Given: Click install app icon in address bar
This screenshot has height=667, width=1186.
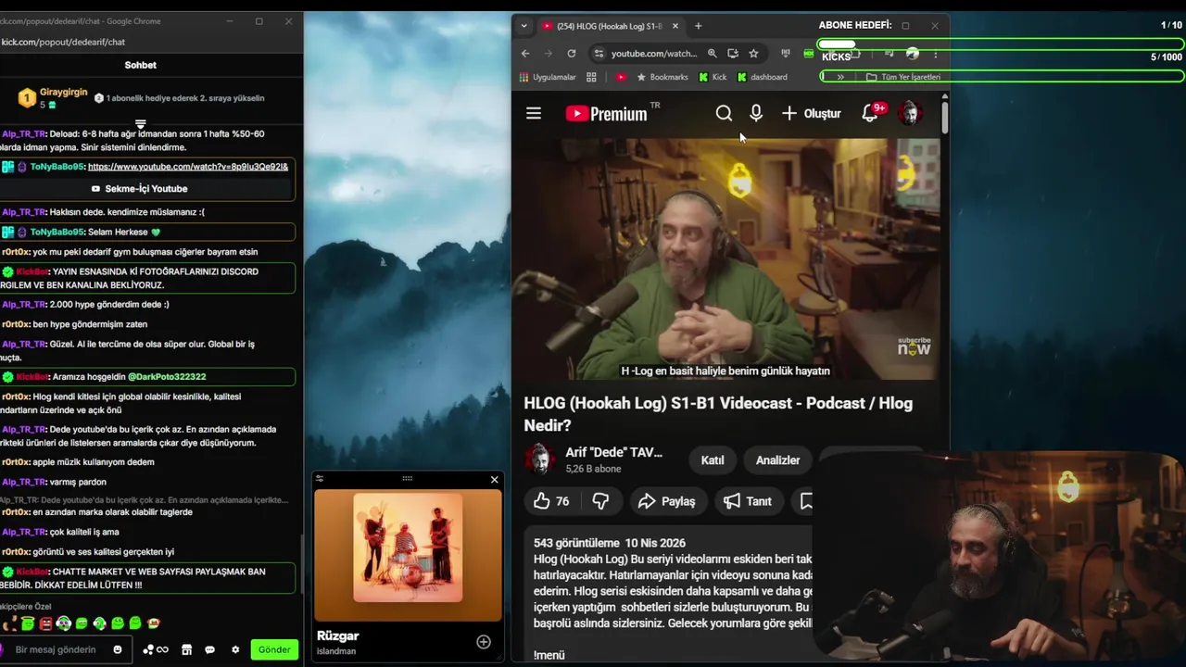Looking at the screenshot, I should click(733, 54).
